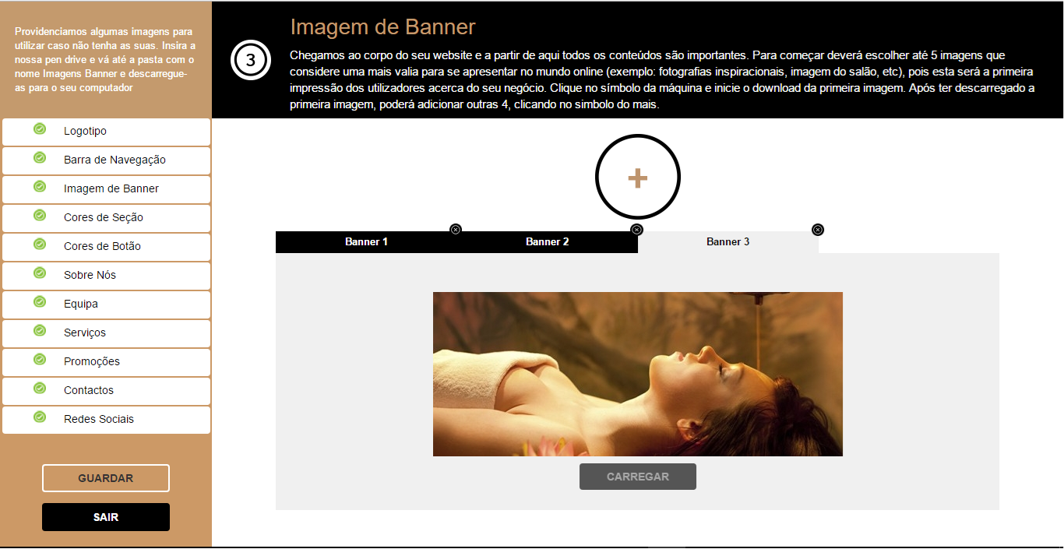The image size is (1064, 549).
Task: Click green check icon beside Serviços
Action: [x=40, y=331]
